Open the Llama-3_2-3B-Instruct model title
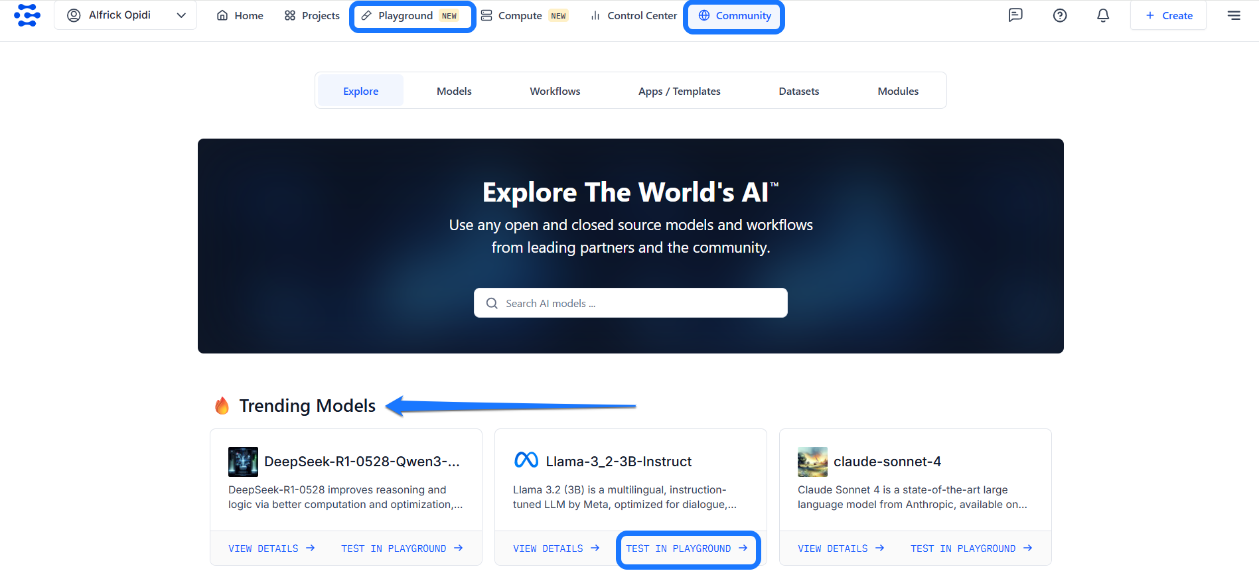The height and width of the screenshot is (573, 1259). point(619,462)
